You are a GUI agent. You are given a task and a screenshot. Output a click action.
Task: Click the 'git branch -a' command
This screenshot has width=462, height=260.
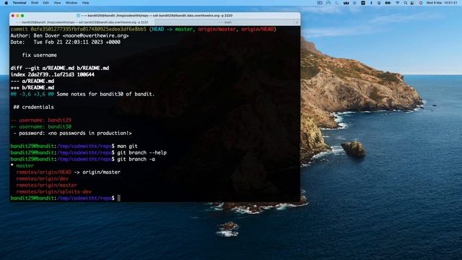[x=136, y=159]
